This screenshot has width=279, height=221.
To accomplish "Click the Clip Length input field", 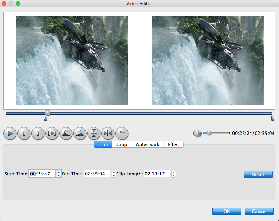I will pos(157,174).
